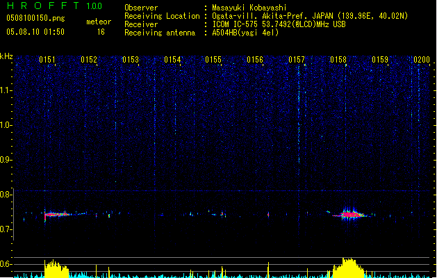Click the 0200 time marker
The image size is (437, 278).
(x=422, y=59)
